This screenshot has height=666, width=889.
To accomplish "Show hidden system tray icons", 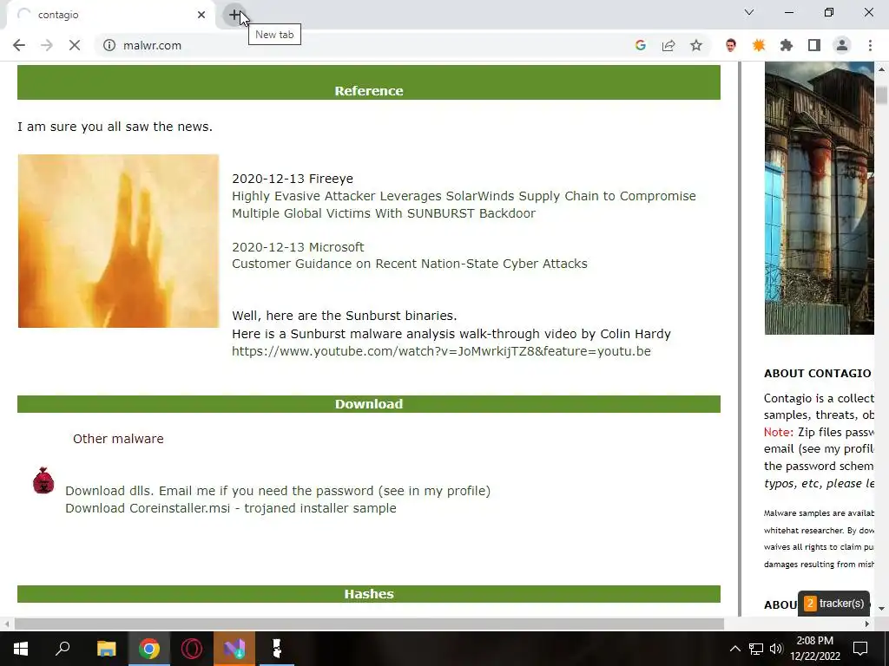I will 734,649.
